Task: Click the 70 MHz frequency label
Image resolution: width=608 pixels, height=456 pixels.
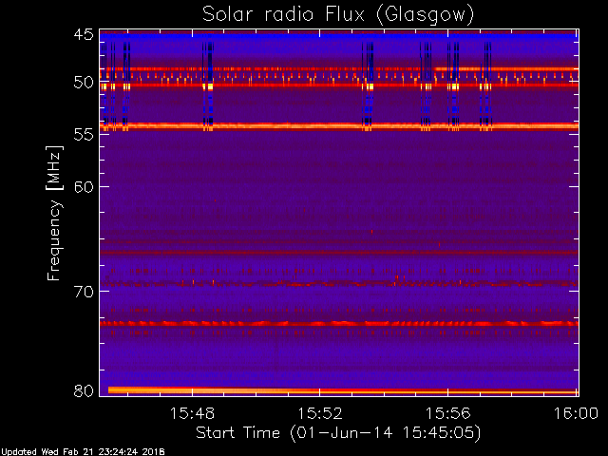Action: coord(84,292)
